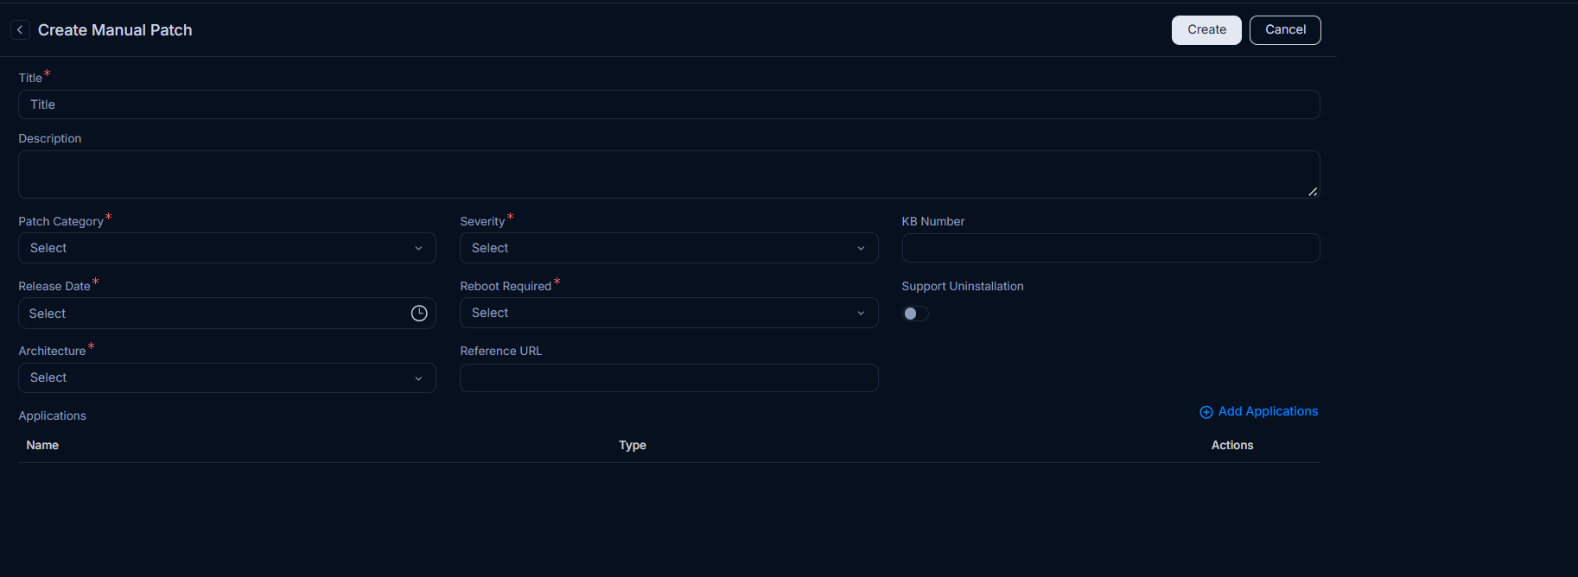Screen dimensions: 1578x577
Task: Open the Patch Category dropdown
Action: click(x=227, y=248)
